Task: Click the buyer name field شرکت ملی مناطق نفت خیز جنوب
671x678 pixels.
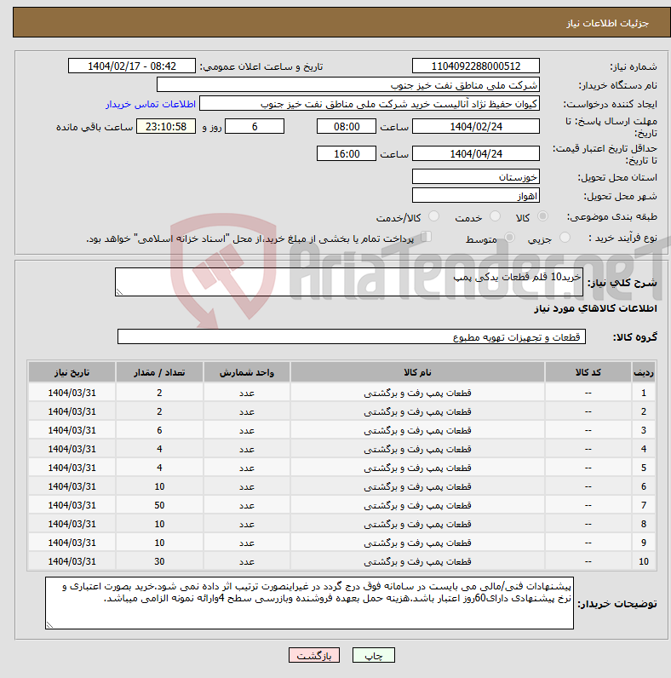Action: pyautogui.click(x=348, y=85)
